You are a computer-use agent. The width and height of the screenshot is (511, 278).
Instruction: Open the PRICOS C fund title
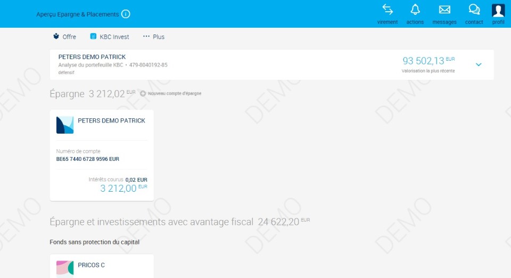[x=91, y=265]
